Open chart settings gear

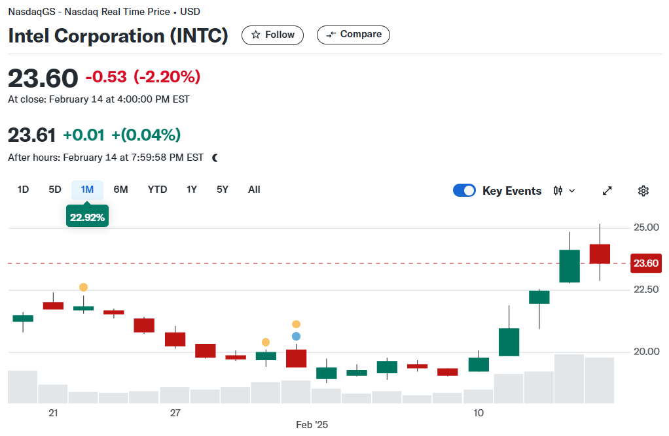tap(643, 190)
